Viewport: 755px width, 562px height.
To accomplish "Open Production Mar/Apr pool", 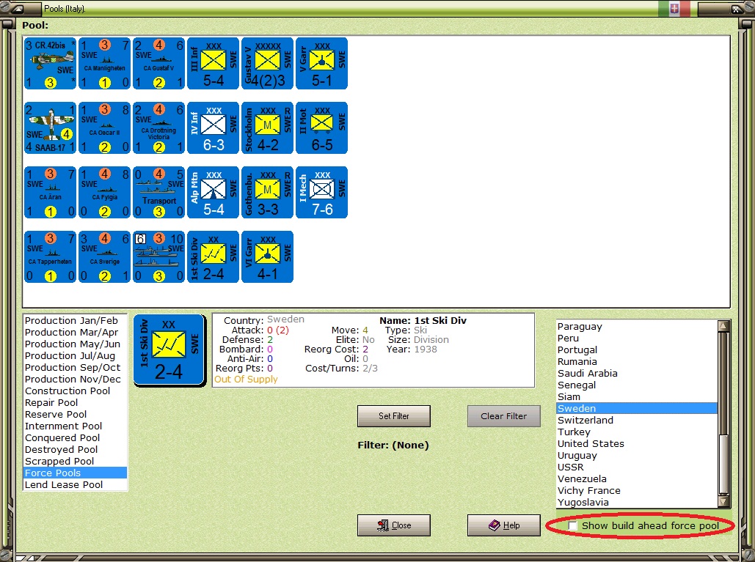I will pos(75,332).
